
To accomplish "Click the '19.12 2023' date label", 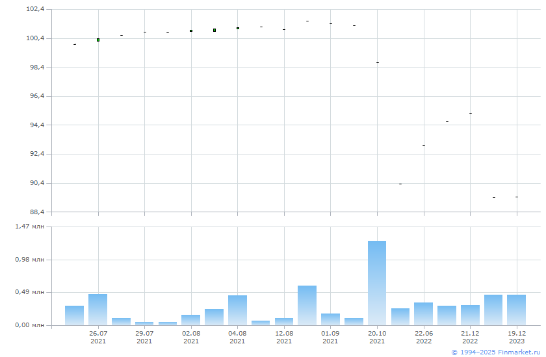I will point(517,337).
